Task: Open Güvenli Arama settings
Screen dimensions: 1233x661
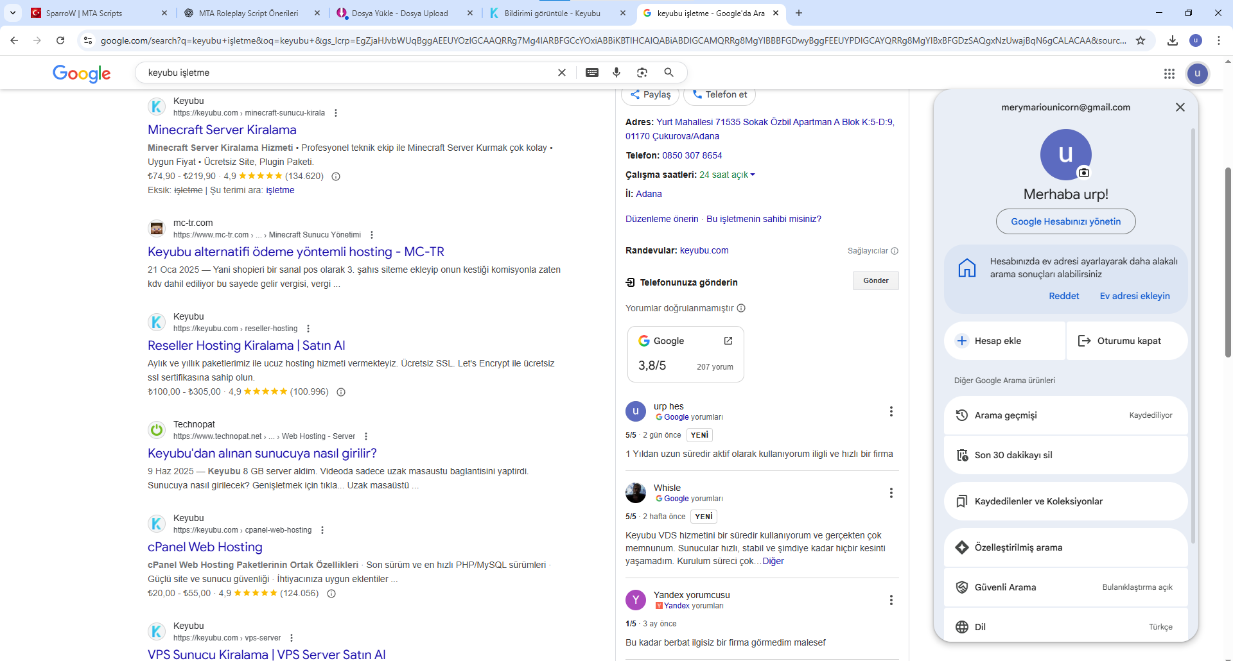Action: [x=1066, y=587]
